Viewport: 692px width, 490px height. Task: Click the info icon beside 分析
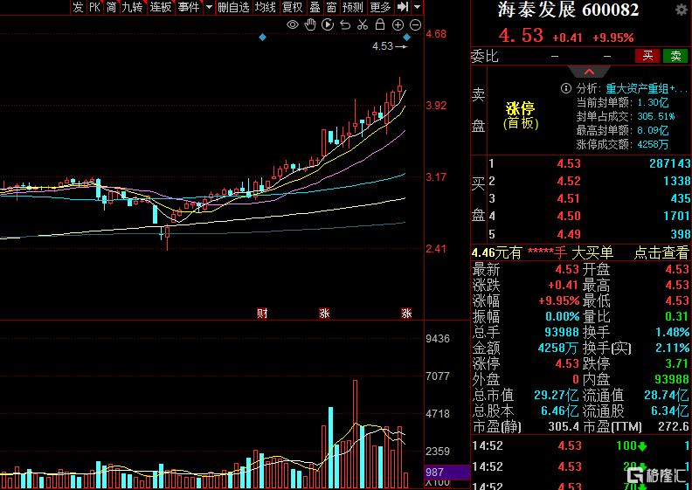point(566,88)
